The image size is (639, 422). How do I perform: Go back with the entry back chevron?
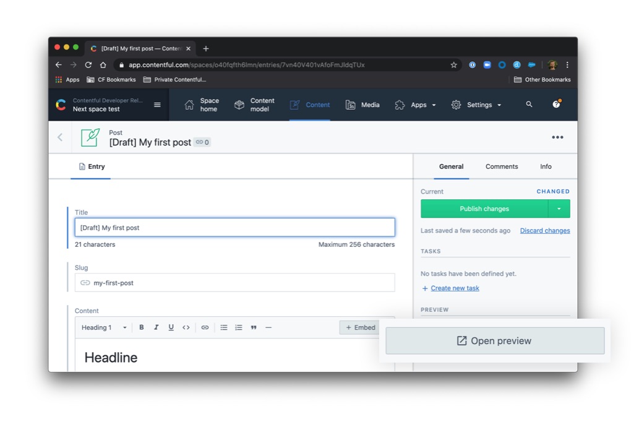[x=60, y=137]
